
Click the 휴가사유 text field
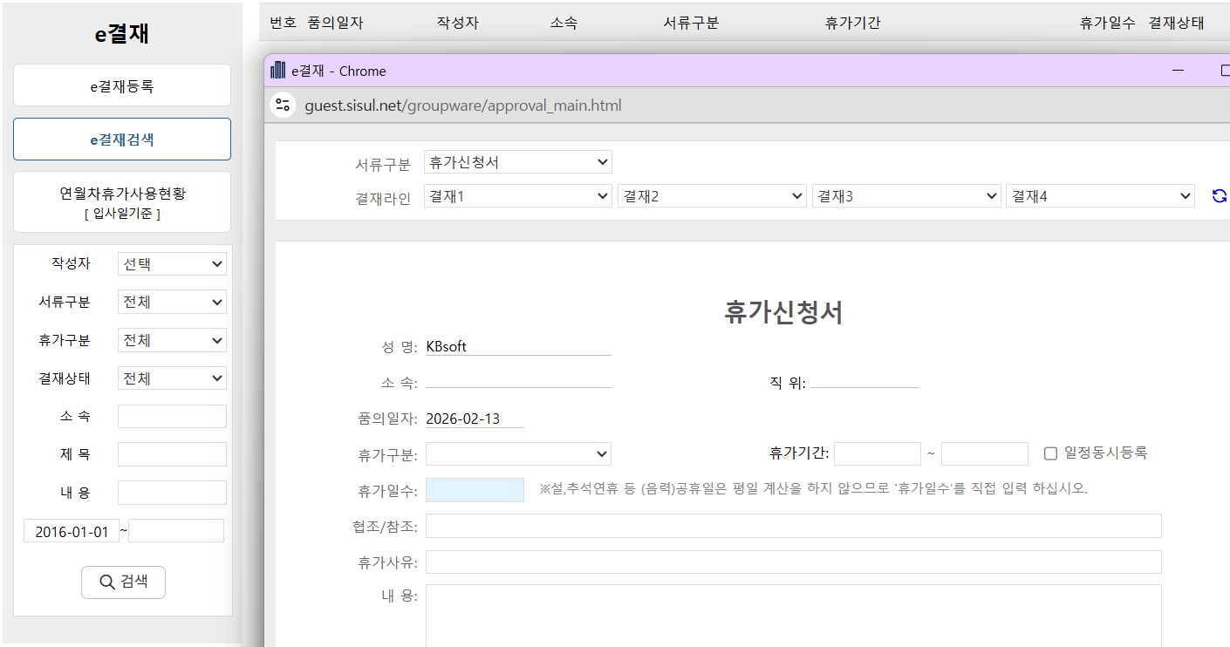(793, 562)
